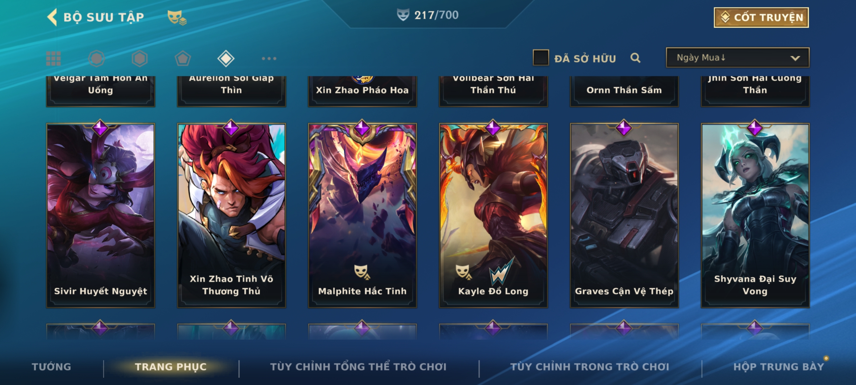Click the dropdown chevron beside Ngày Mua
Image resolution: width=856 pixels, height=385 pixels.
pyautogui.click(x=795, y=58)
